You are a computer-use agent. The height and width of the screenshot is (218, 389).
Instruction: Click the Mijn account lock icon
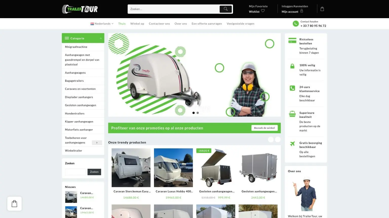coord(301,11)
